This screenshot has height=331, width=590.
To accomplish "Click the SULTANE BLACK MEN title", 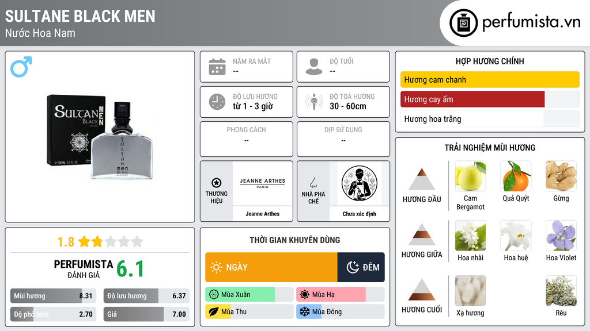I will click(80, 16).
